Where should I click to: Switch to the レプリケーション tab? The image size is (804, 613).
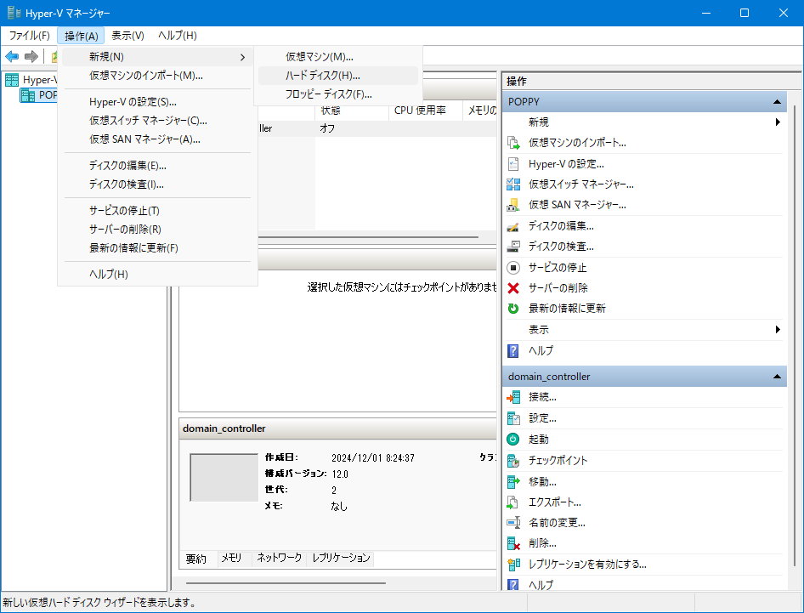(341, 558)
